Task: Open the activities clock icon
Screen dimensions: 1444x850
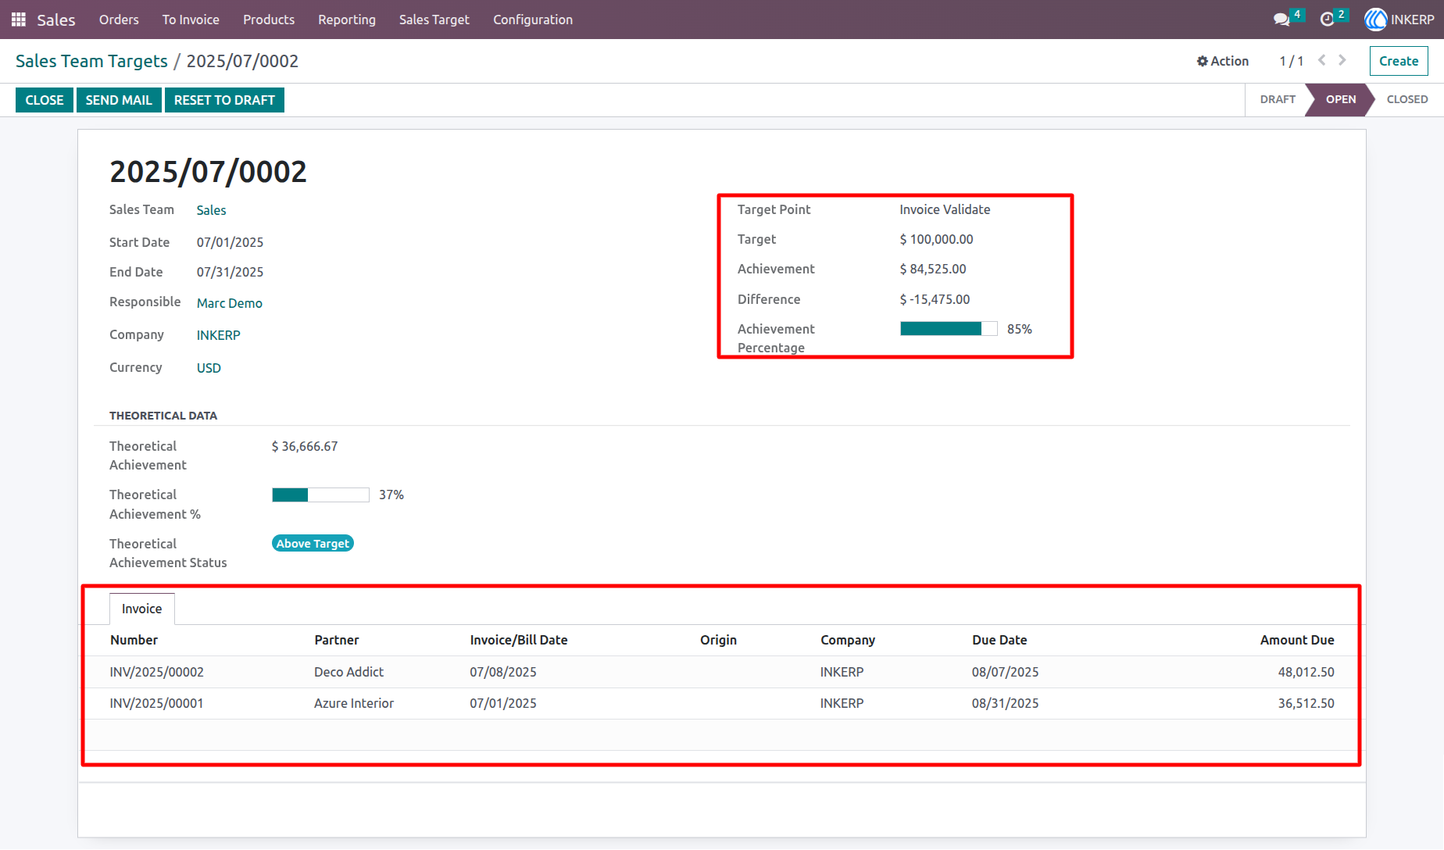Action: 1327,20
